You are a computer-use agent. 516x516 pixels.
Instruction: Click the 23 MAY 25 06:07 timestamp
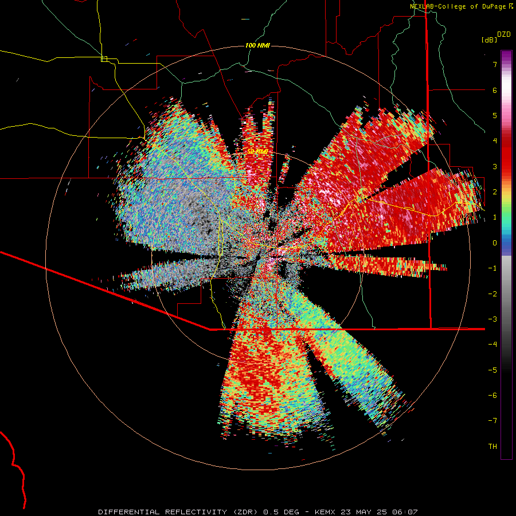pyautogui.click(x=379, y=512)
